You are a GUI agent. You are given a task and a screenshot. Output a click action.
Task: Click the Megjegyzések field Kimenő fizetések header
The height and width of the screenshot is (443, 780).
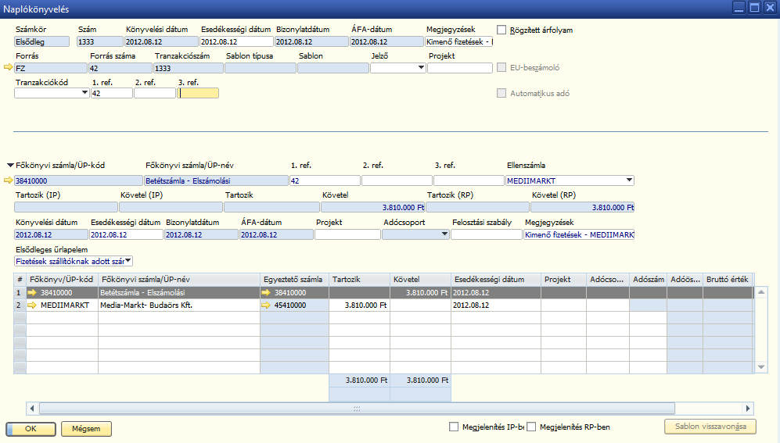[458, 41]
